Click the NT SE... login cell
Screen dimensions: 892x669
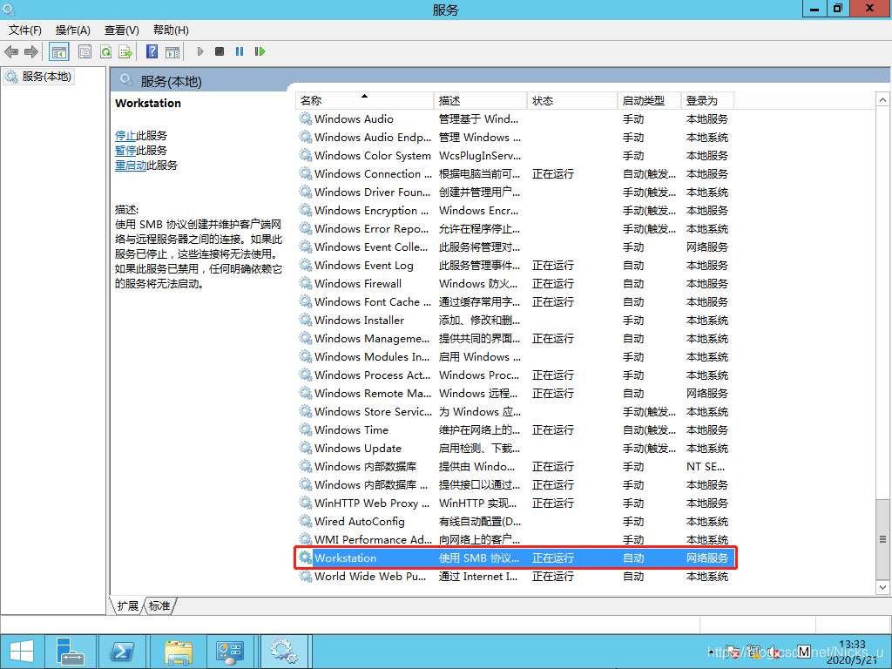(x=706, y=467)
